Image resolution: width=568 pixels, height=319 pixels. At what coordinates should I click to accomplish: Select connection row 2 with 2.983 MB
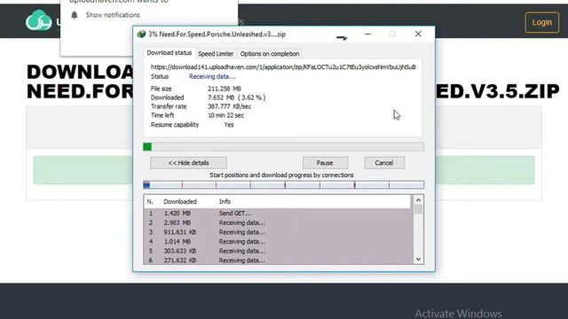tap(278, 222)
